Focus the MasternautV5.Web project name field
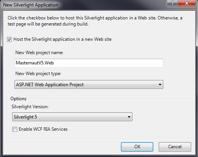The height and width of the screenshot is (157, 198). [89, 63]
